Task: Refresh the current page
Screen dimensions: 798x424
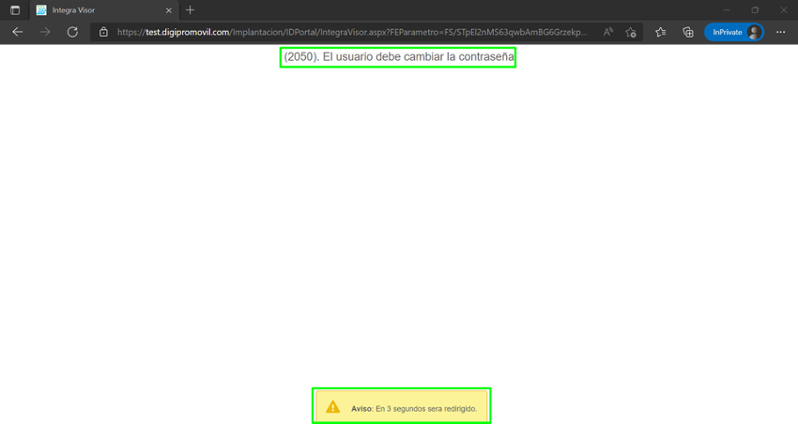Action: tap(72, 32)
